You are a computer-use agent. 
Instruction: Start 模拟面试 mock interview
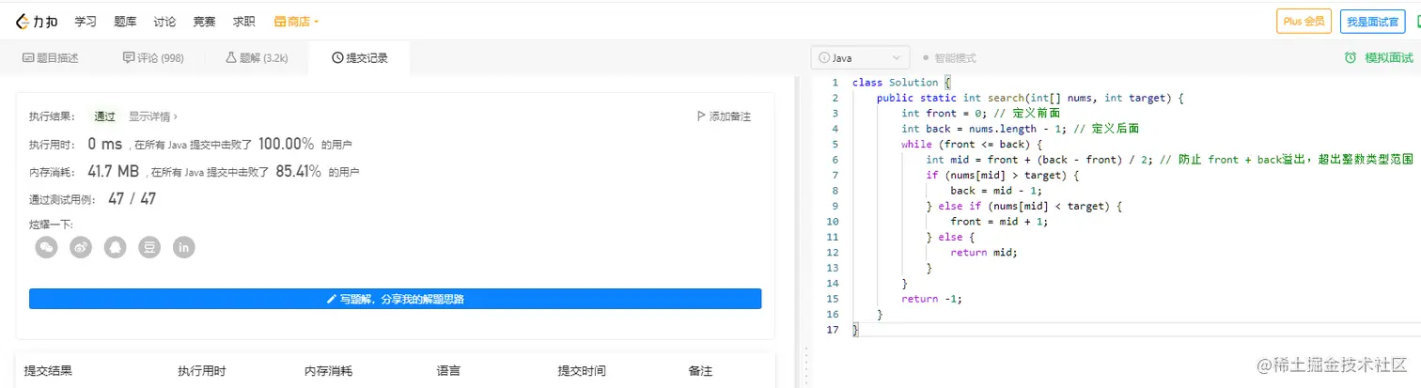click(1379, 58)
